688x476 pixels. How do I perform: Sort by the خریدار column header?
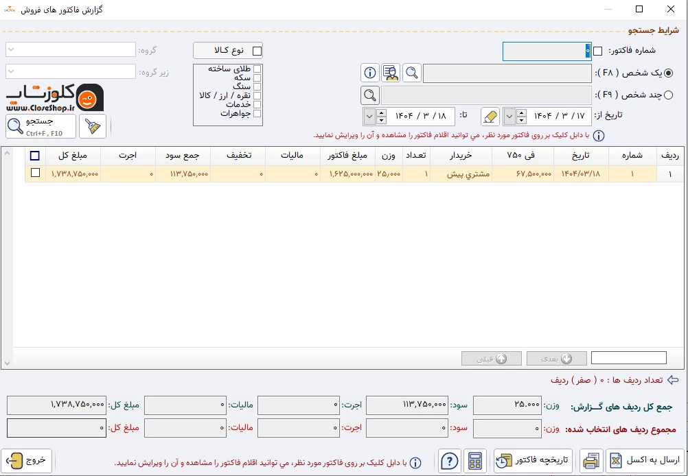461,156
